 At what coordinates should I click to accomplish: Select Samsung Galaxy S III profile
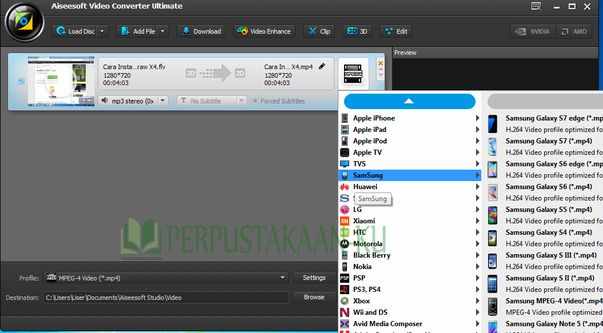[544, 260]
